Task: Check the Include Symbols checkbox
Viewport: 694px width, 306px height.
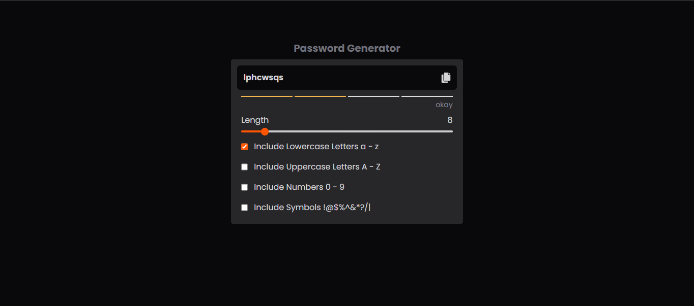Action: pos(245,208)
